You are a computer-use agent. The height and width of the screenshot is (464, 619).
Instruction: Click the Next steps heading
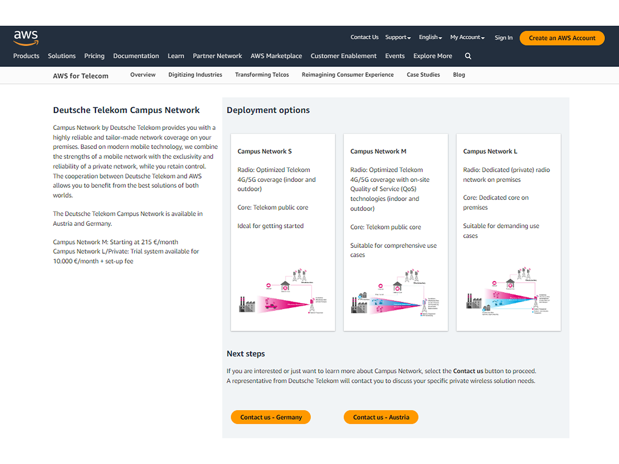(x=245, y=354)
